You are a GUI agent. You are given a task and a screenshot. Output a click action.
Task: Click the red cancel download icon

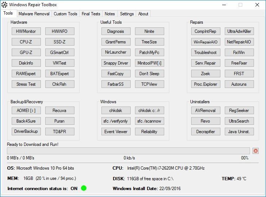[255, 151]
